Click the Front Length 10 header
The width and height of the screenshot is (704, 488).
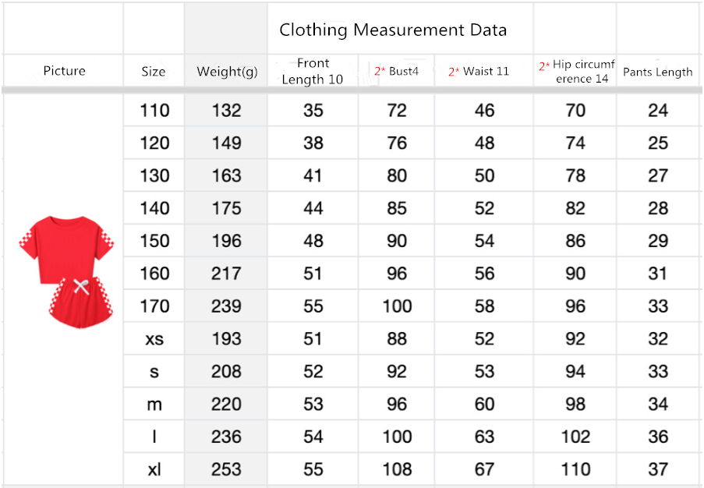coord(313,71)
